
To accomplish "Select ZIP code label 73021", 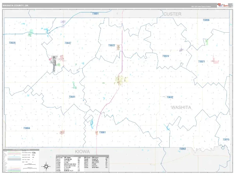I will click(x=202, y=62).
